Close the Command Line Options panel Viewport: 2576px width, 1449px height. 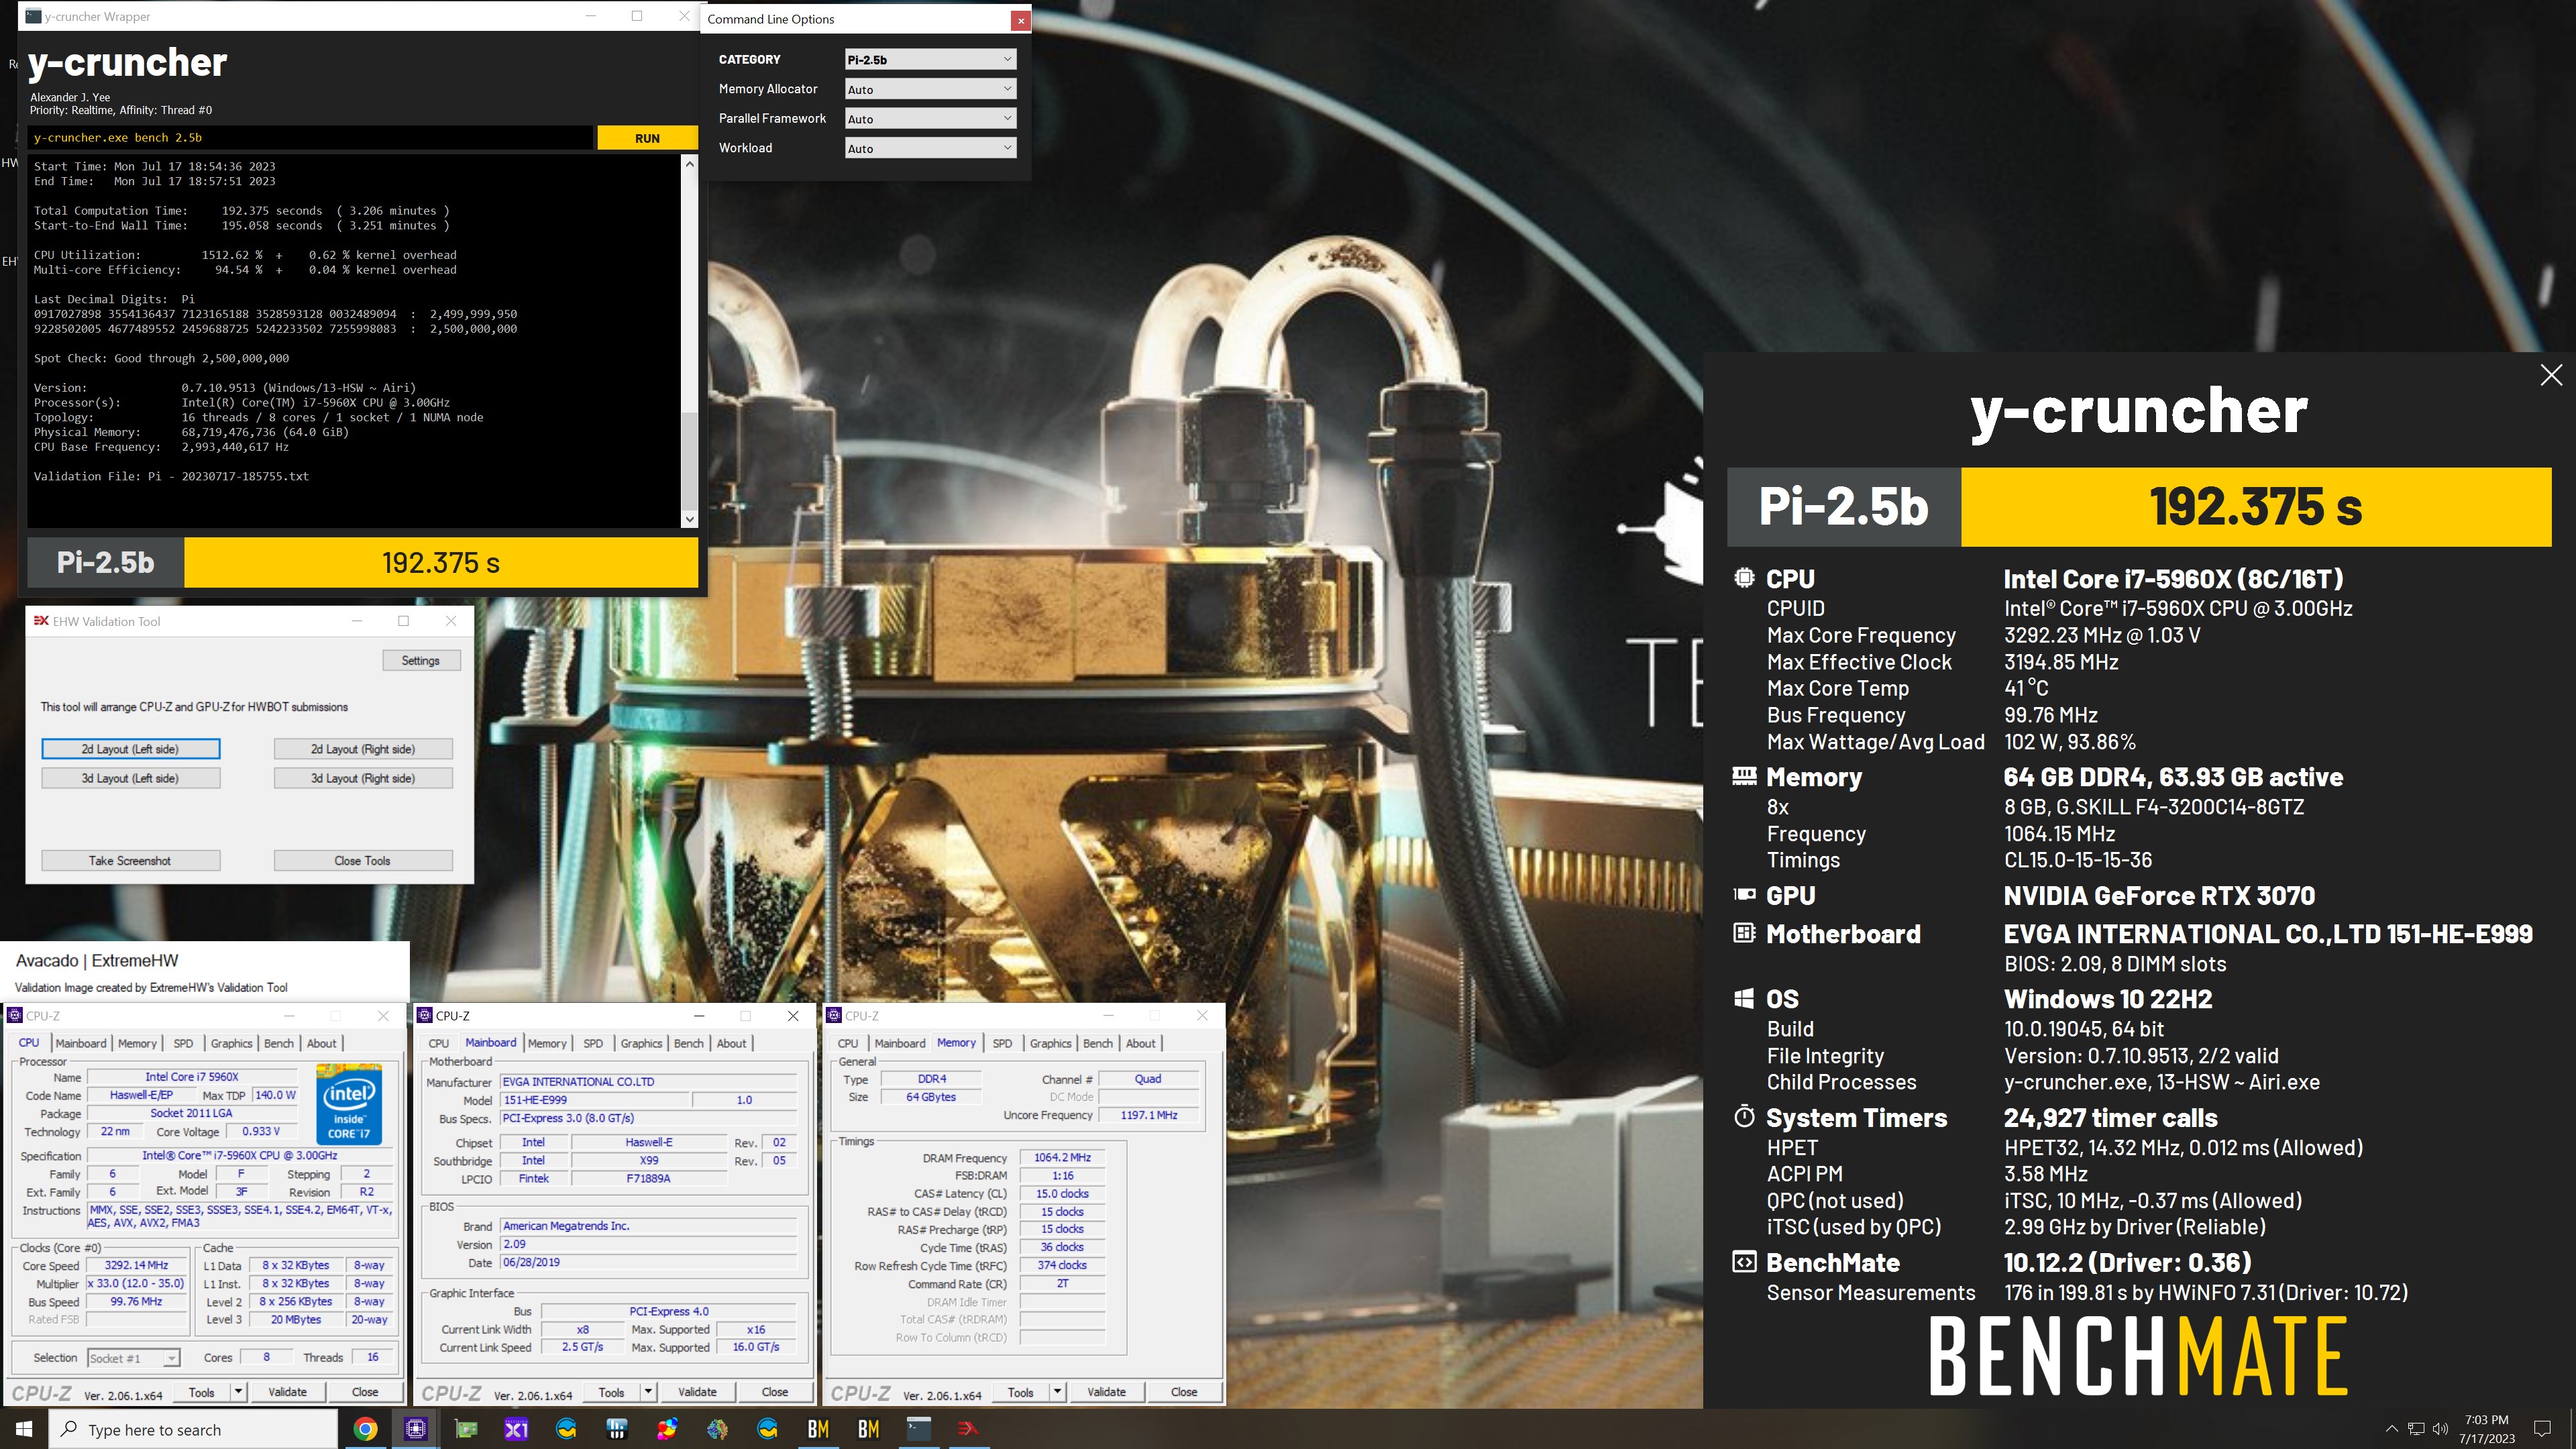point(1020,20)
